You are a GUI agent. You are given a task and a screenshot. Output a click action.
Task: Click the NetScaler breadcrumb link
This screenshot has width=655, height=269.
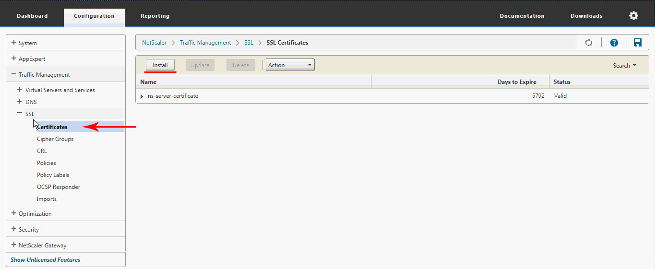pos(154,43)
